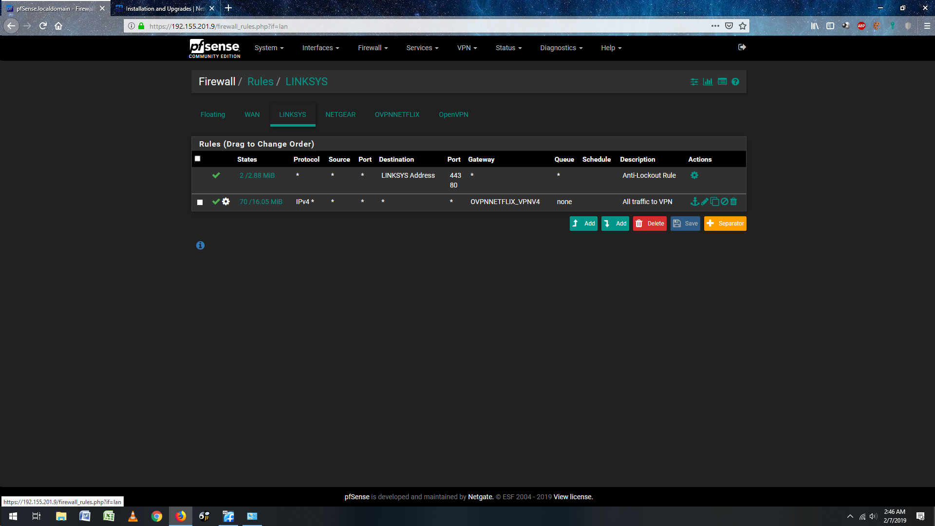Open the 70 /16.05 MiB states link
935x526 pixels.
(261, 202)
